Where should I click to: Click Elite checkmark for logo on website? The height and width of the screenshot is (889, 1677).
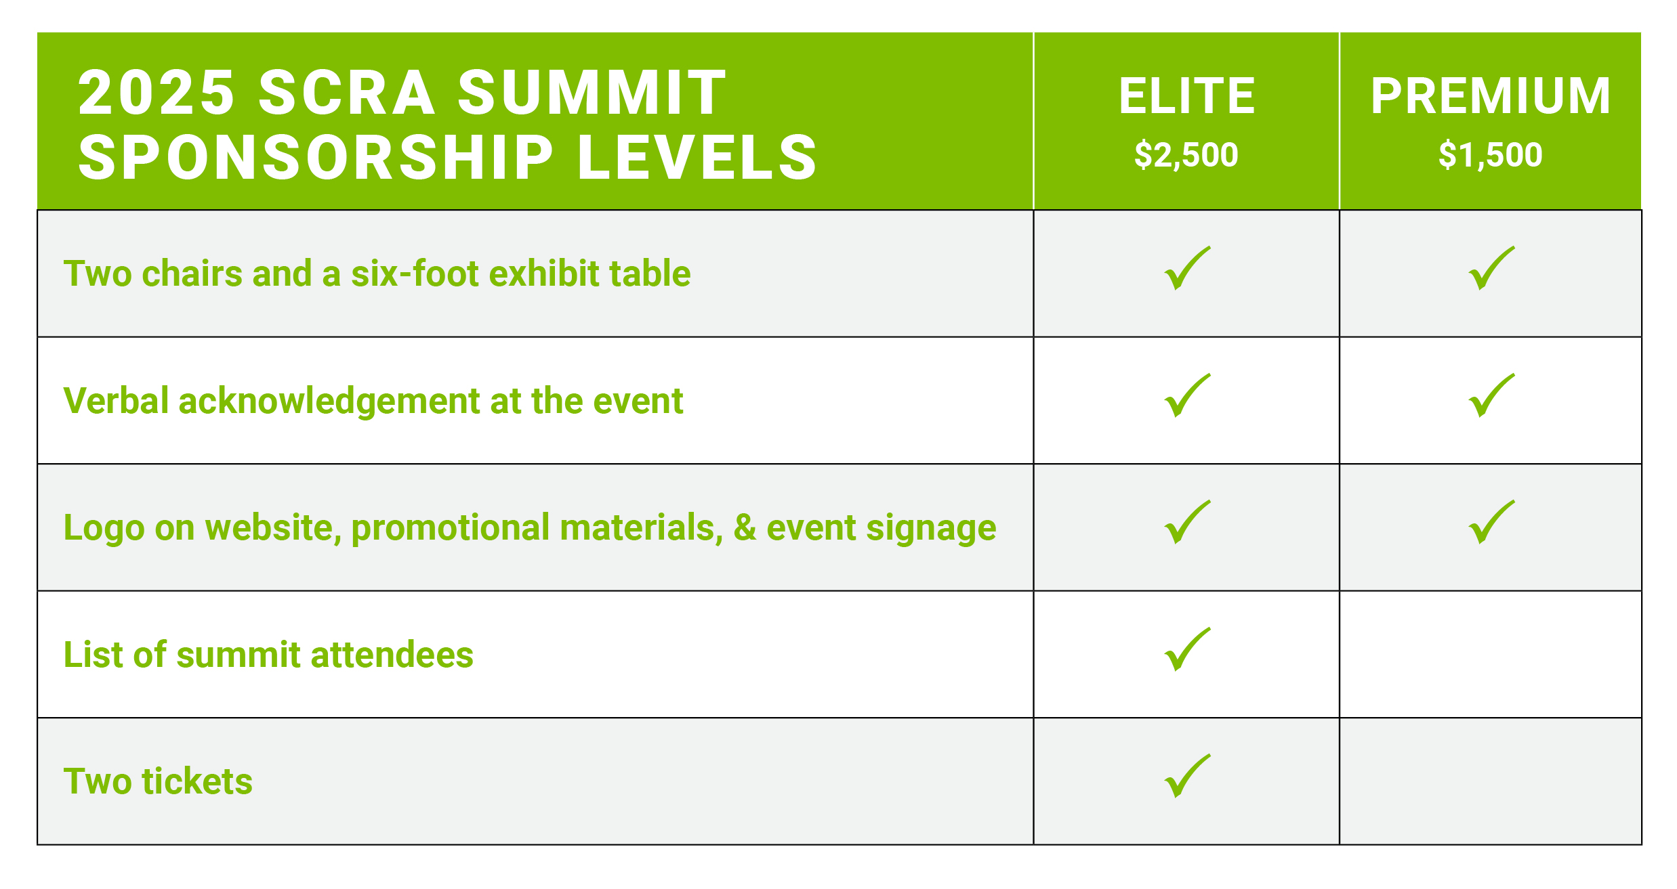[1187, 522]
